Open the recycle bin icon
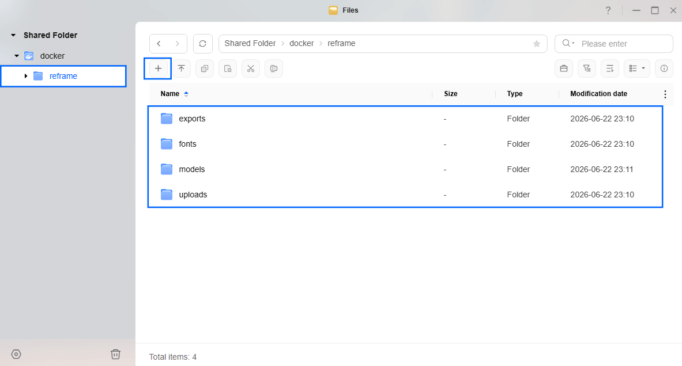The image size is (682, 366). click(x=115, y=354)
